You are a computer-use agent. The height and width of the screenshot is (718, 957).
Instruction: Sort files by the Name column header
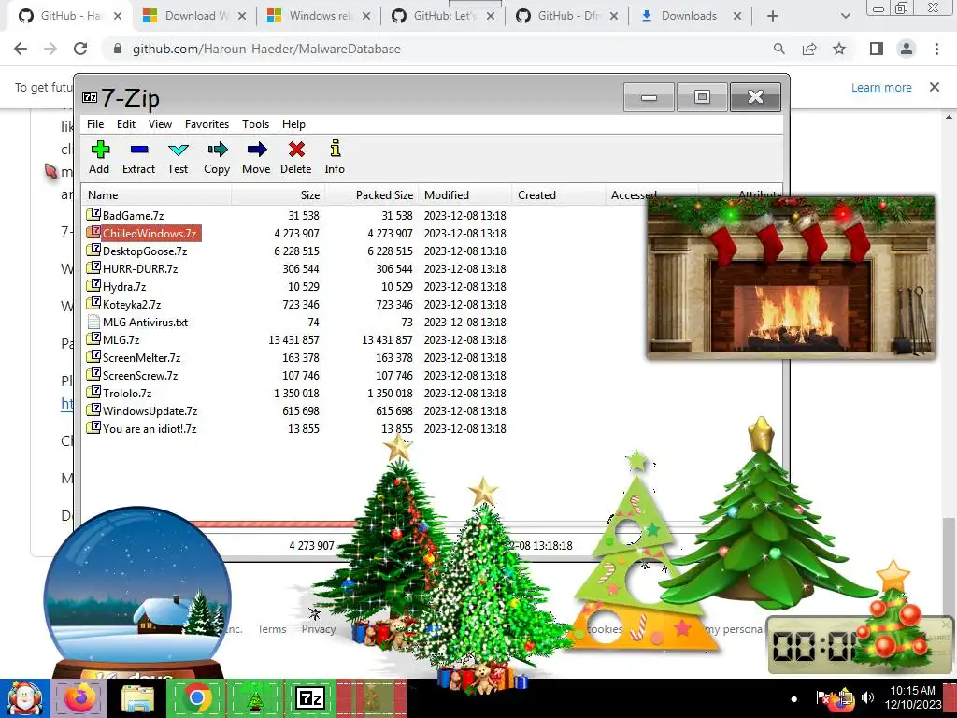point(157,194)
